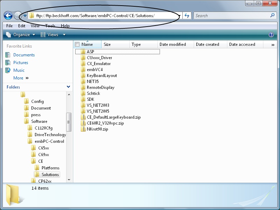Viewport: 280px width, 210px height.
Task: Select Document in the folder tree
Action: tap(41, 108)
